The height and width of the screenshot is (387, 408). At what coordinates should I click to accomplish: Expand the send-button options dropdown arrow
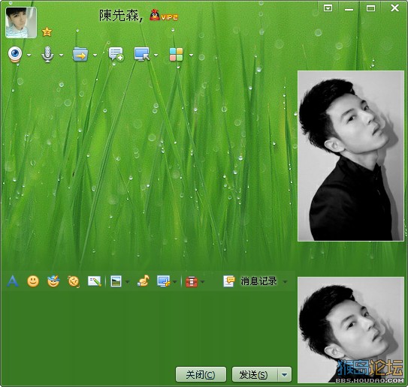tap(285, 374)
